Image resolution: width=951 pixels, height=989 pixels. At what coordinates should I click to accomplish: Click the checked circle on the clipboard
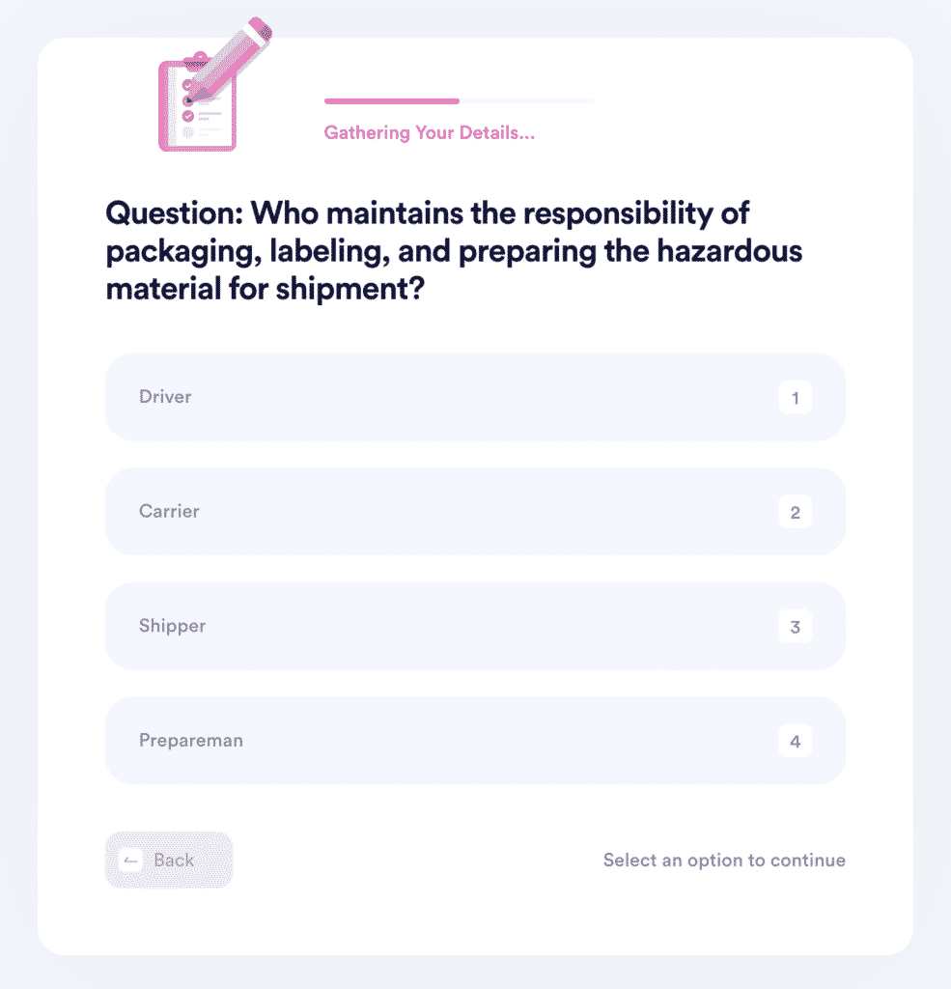pyautogui.click(x=188, y=116)
